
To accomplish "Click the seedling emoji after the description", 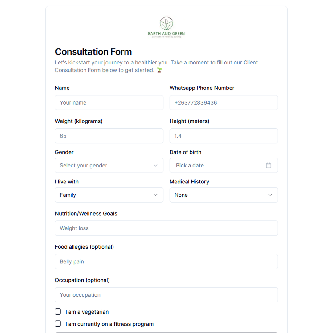I will [159, 70].
